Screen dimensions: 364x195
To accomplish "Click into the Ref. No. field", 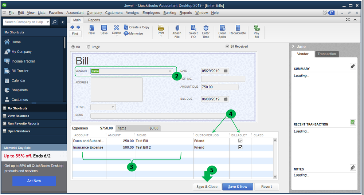I will (x=223, y=79).
